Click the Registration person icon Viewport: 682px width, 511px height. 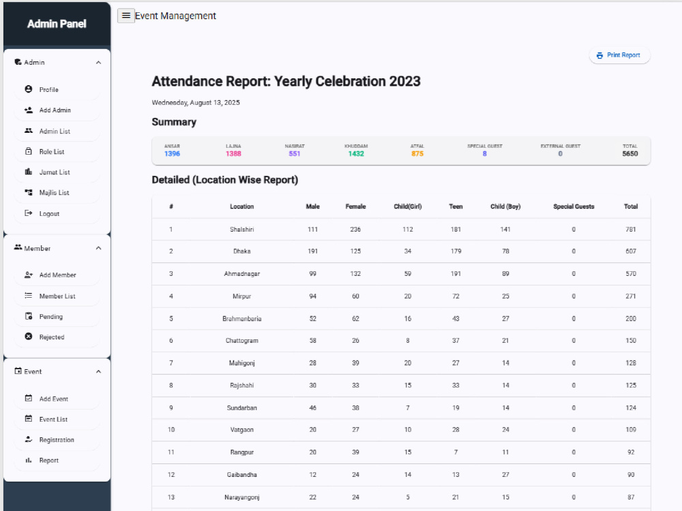click(28, 439)
